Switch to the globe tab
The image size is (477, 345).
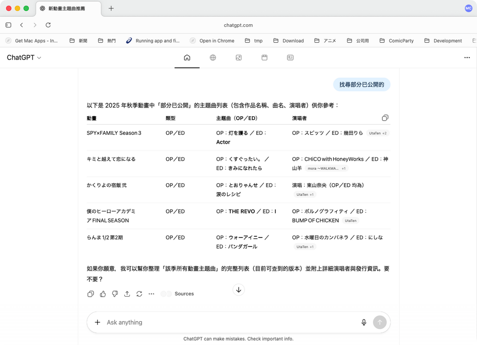[x=213, y=58]
